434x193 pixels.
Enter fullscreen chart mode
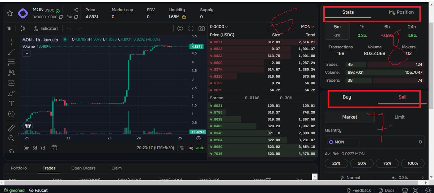[191, 28]
